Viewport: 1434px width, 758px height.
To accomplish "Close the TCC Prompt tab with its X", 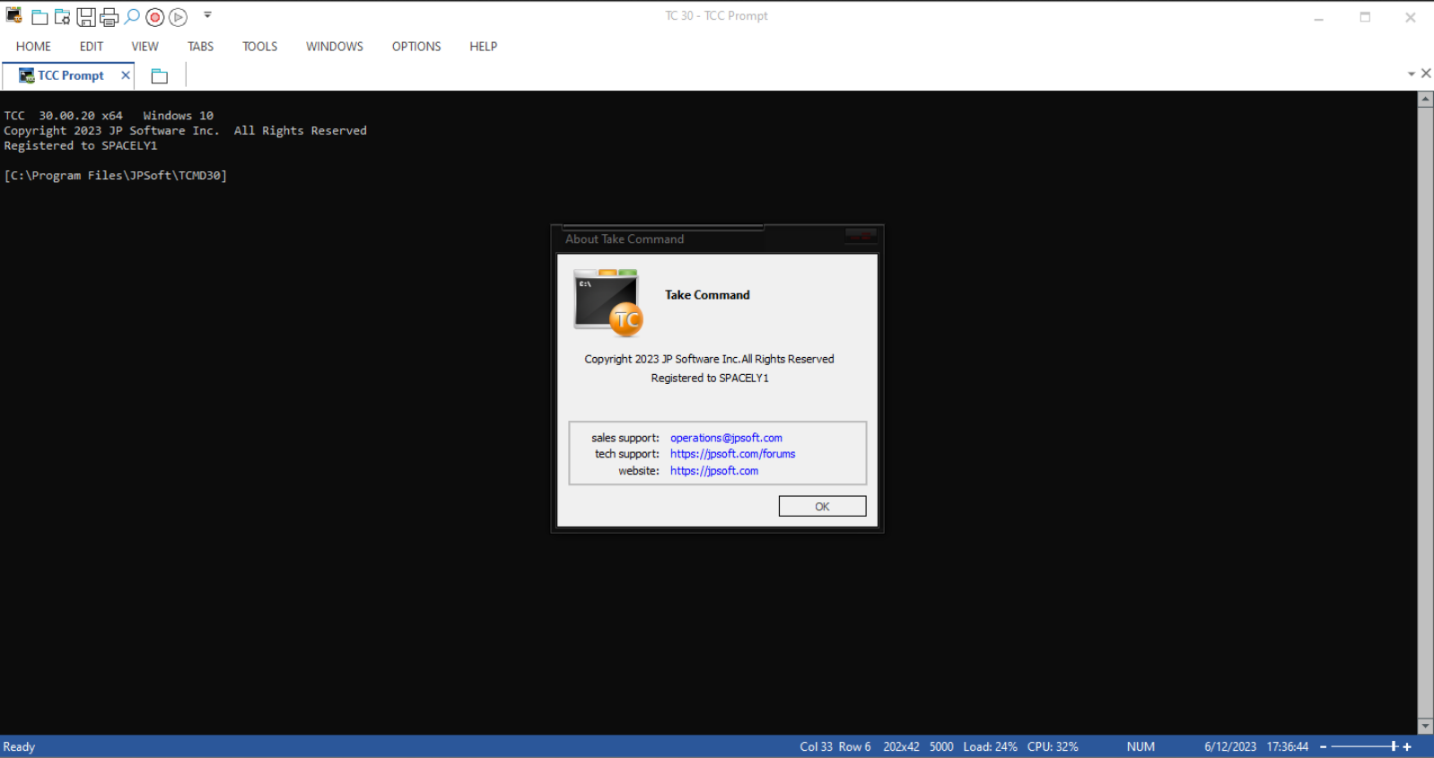I will (x=126, y=75).
